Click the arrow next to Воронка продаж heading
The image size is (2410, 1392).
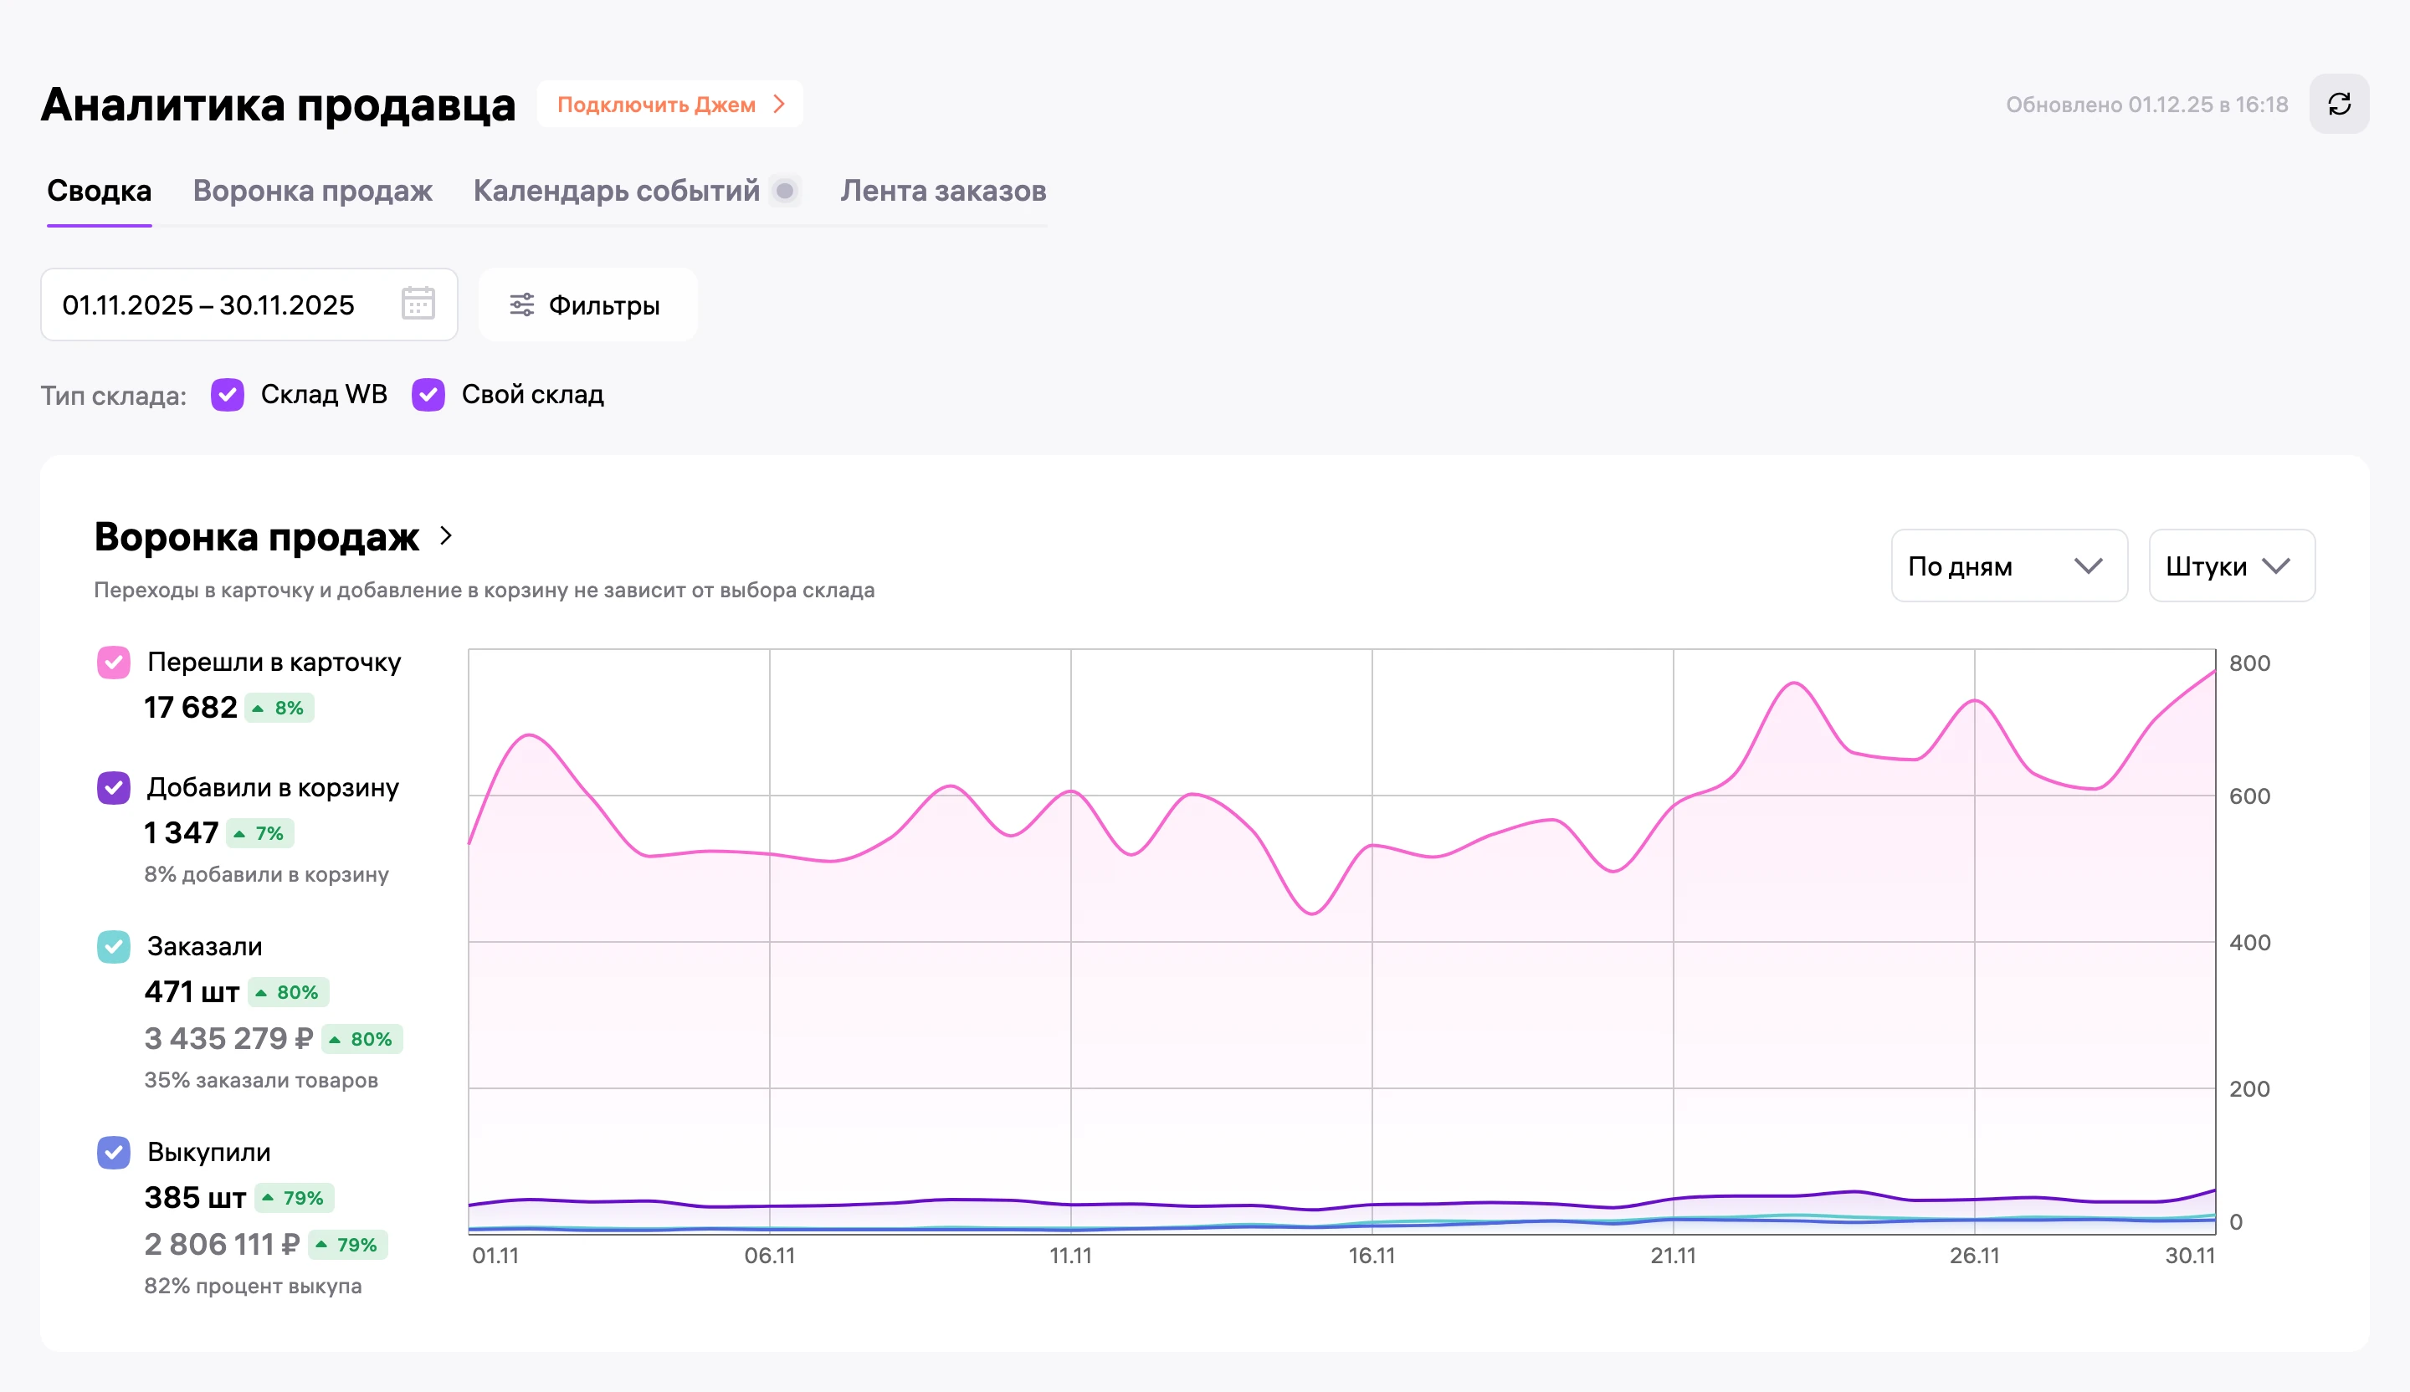446,536
